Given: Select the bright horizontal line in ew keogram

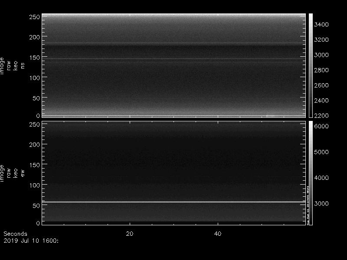Looking at the screenshot, I should [174, 202].
